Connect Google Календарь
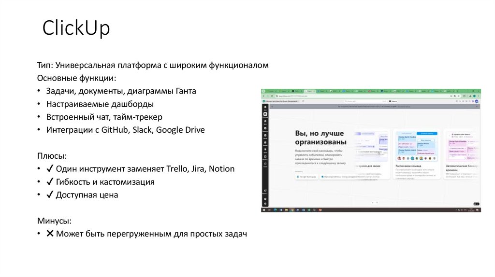This screenshot has width=495, height=277. pyautogui.click(x=306, y=177)
